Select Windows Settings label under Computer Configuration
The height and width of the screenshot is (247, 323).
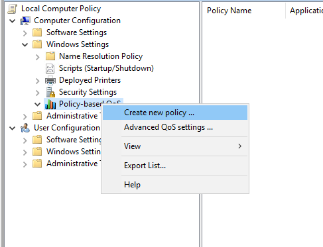point(78,44)
